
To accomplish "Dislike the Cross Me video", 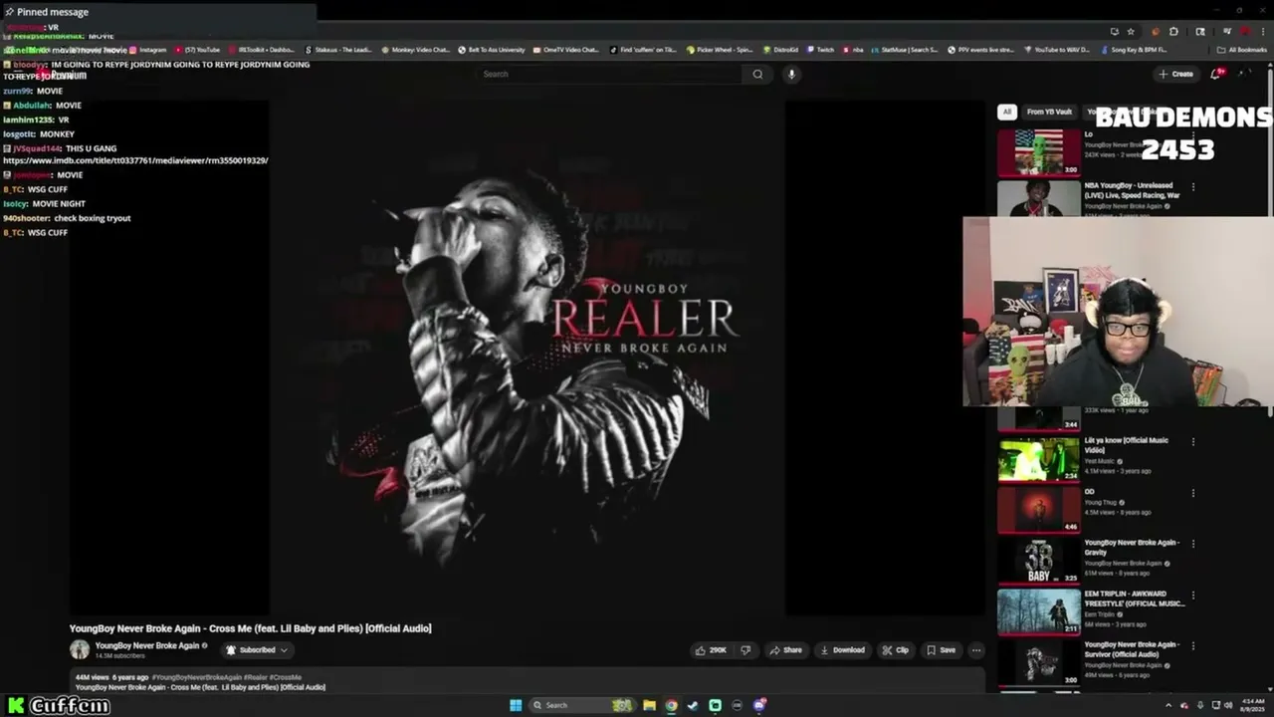I will (745, 650).
